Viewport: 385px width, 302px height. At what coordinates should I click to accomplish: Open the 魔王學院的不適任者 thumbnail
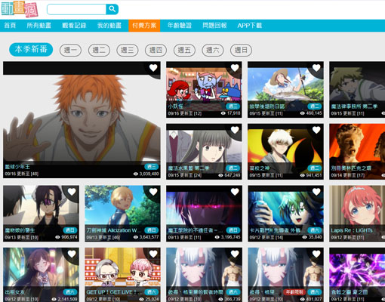204,214
